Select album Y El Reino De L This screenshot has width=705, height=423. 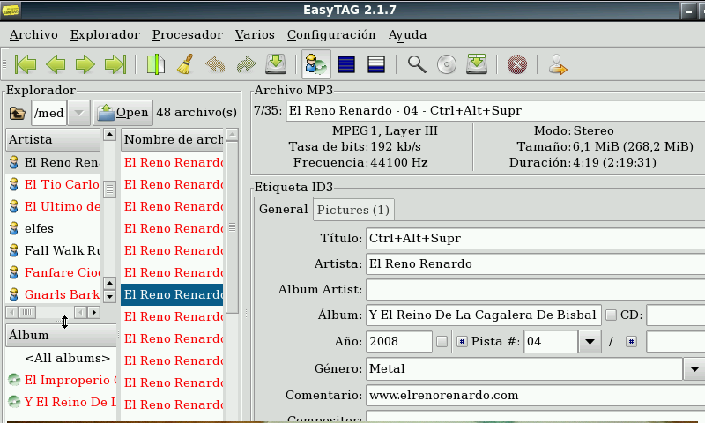click(61, 403)
